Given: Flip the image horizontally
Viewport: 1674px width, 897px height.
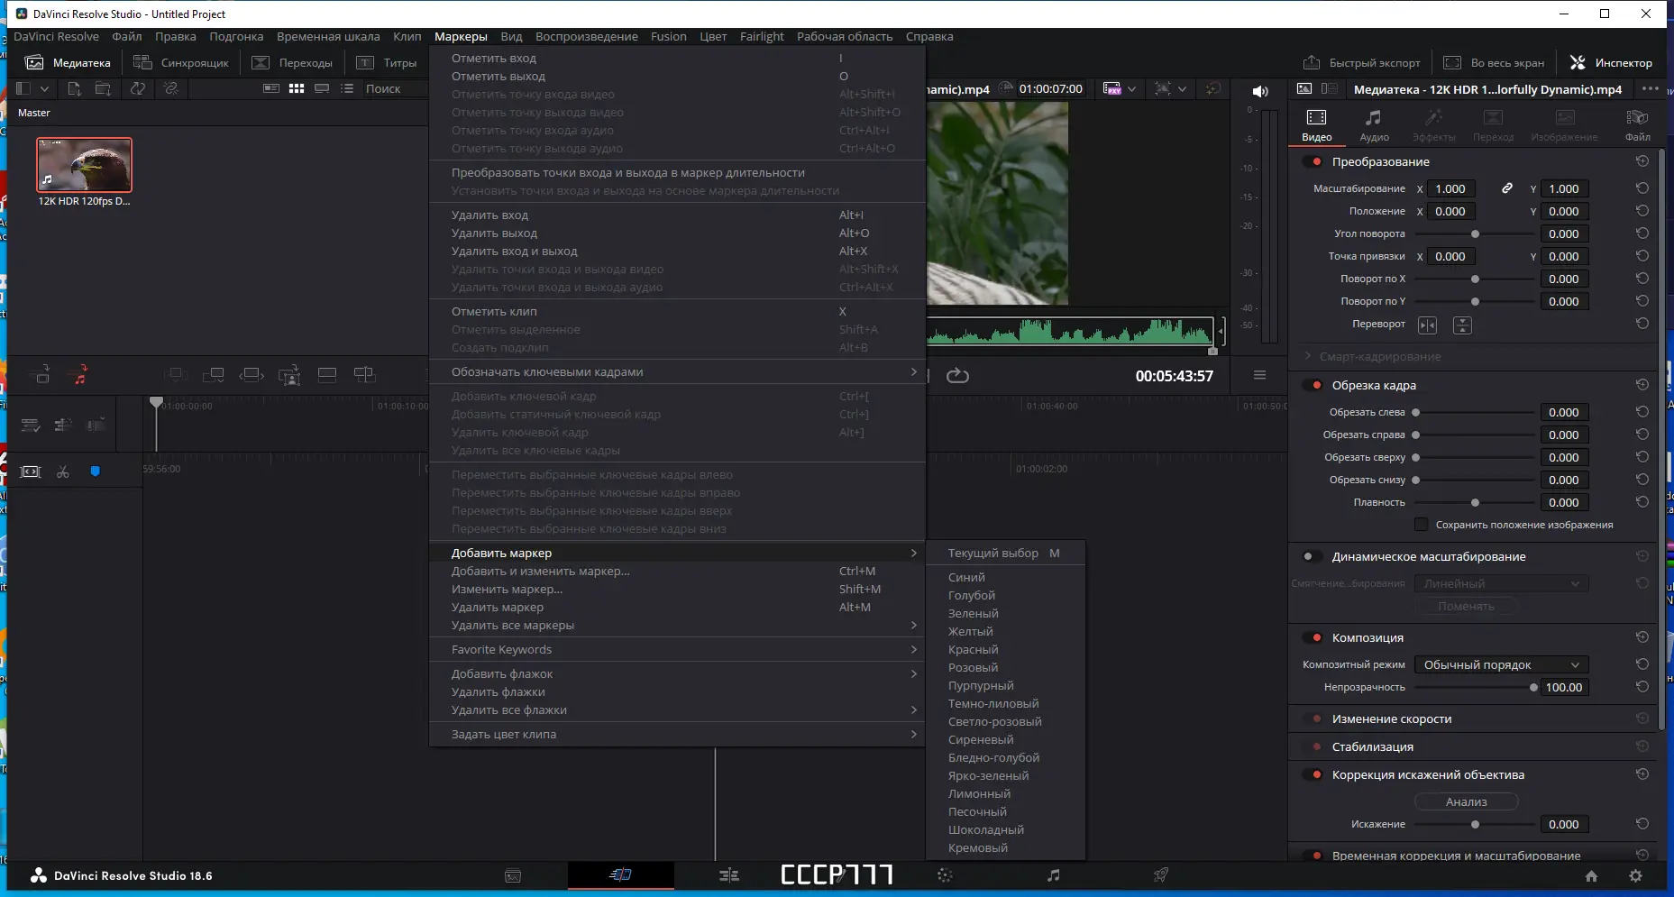Looking at the screenshot, I should click(1428, 325).
